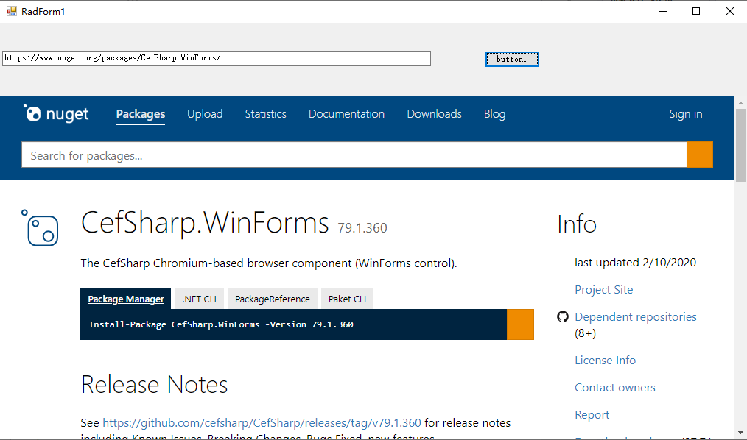The height and width of the screenshot is (440, 747).
Task: Click the CefSharp.WinForms package title
Action: (205, 223)
